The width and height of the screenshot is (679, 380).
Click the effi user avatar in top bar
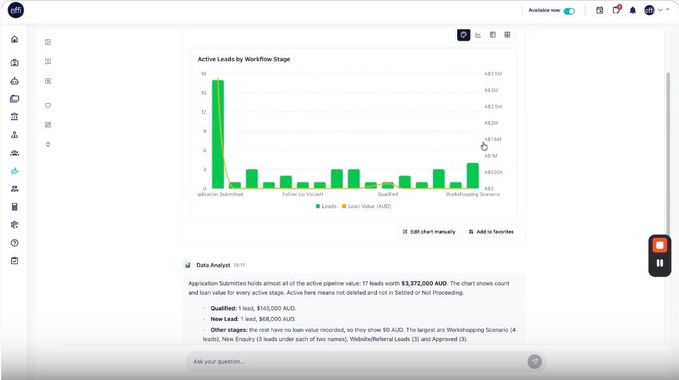pyautogui.click(x=649, y=10)
